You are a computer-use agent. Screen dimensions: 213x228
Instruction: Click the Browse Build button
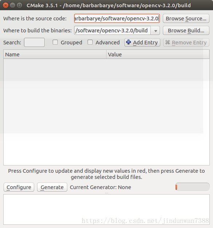click(186, 31)
